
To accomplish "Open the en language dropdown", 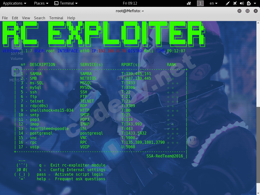I will point(214,3).
